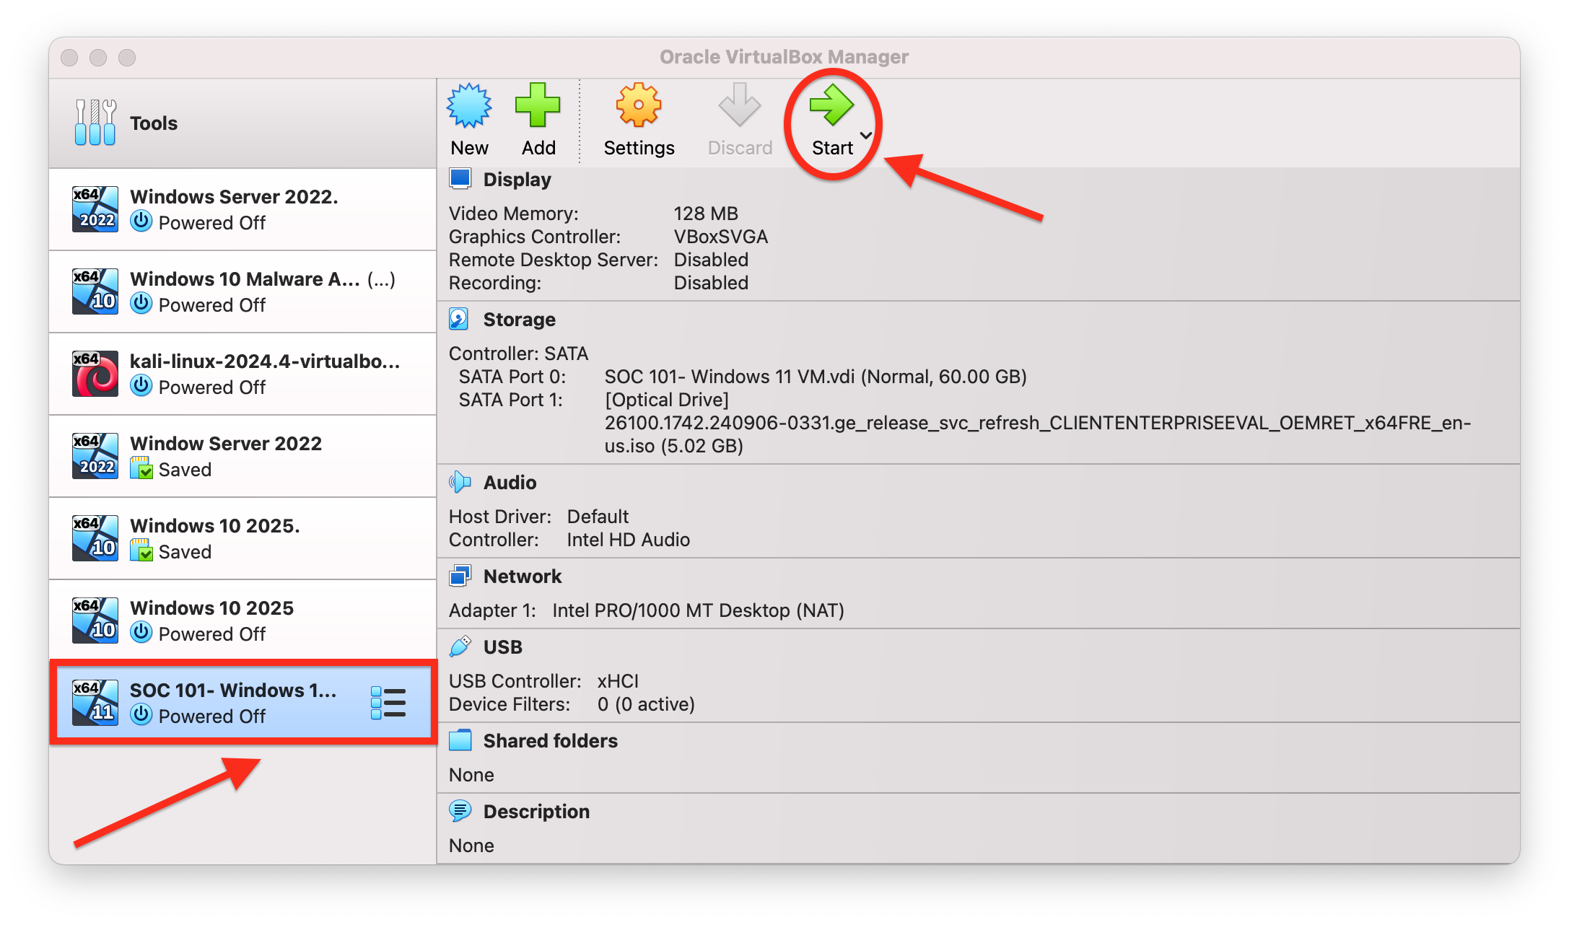The image size is (1569, 925).
Task: Click the Storage section disk icon
Action: [460, 319]
